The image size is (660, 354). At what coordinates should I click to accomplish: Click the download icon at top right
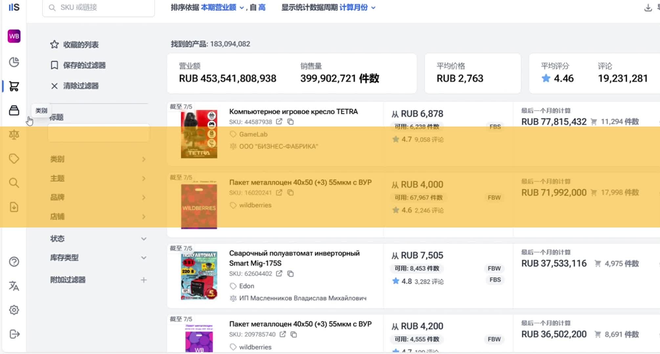[x=648, y=8]
